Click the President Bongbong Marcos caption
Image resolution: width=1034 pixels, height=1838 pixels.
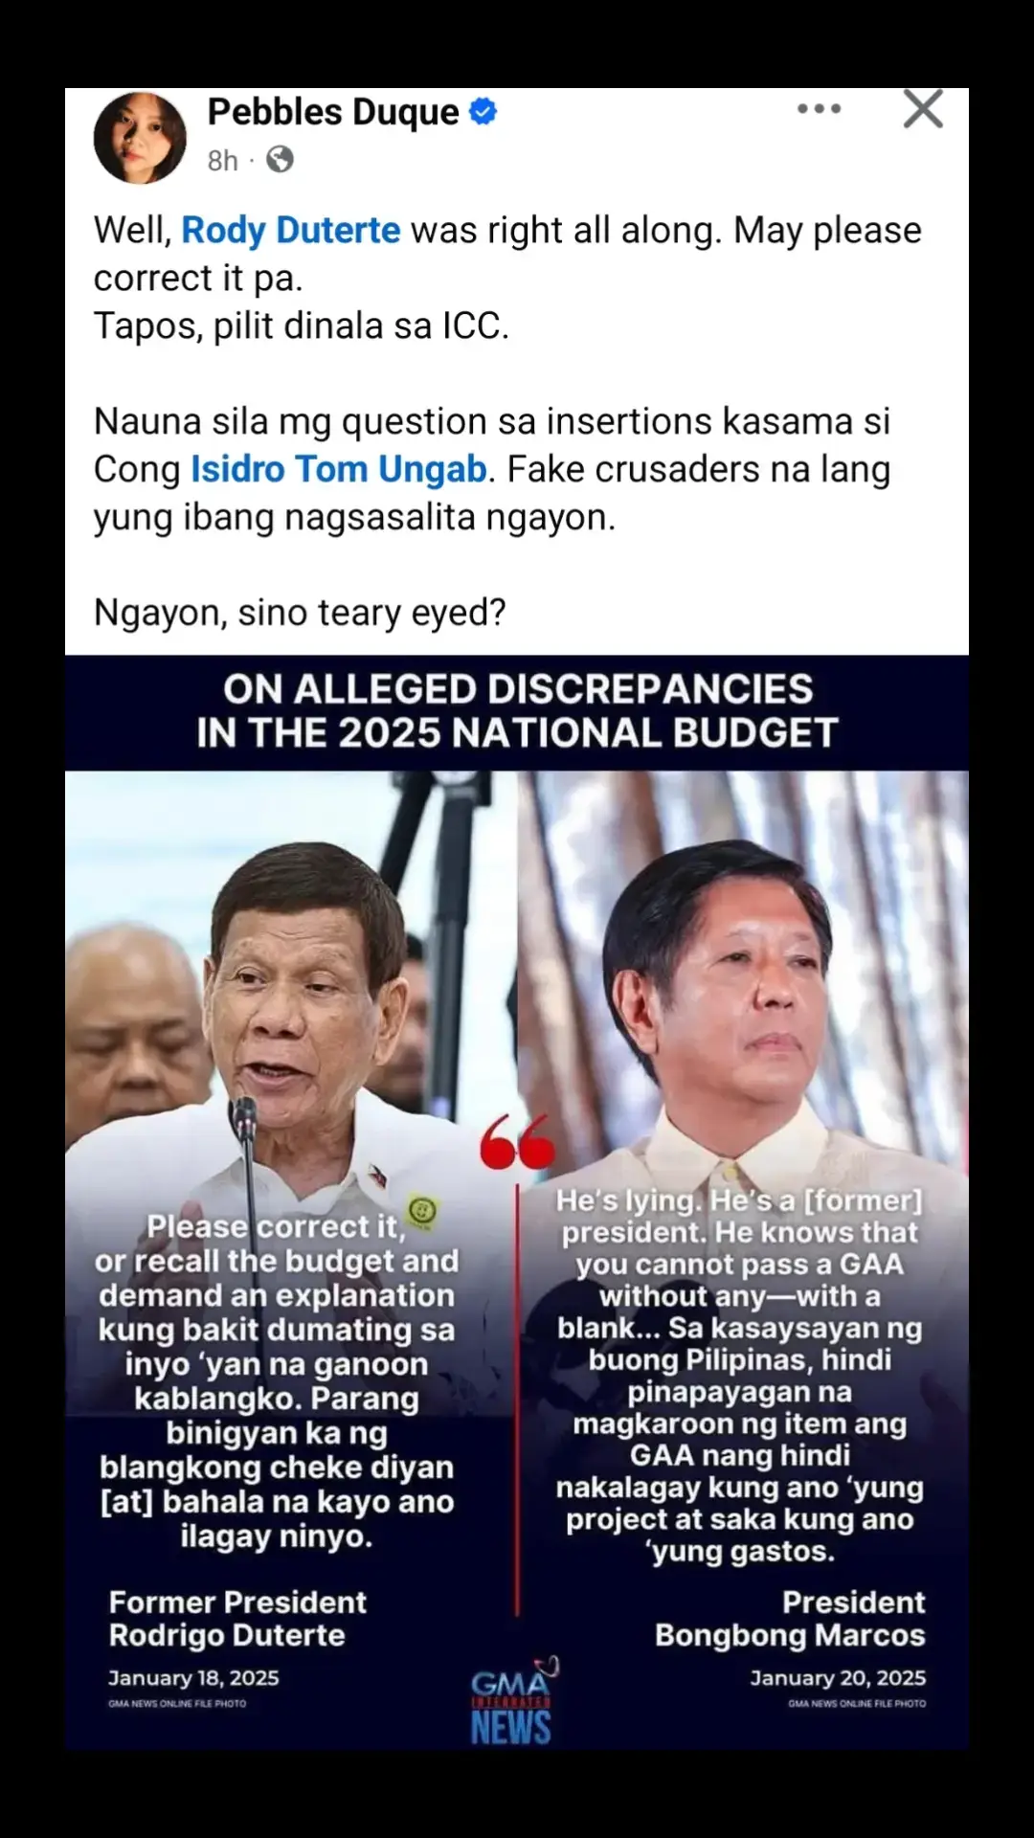pyautogui.click(x=790, y=1618)
